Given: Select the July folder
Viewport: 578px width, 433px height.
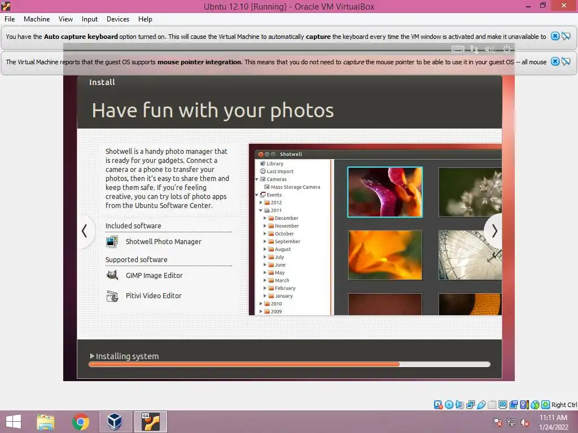Looking at the screenshot, I should pos(276,257).
